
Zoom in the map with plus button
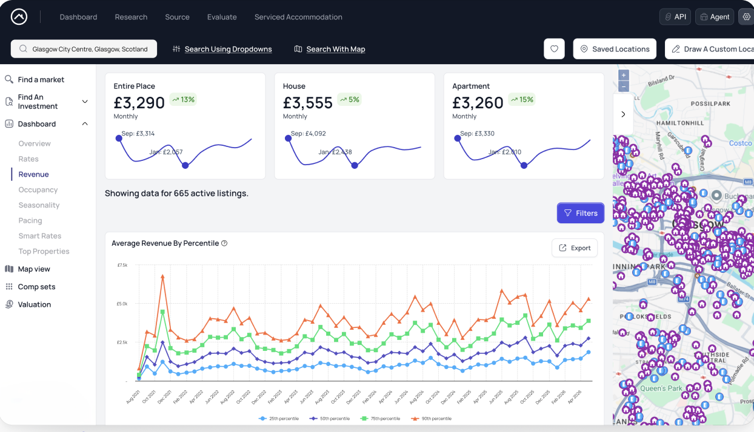point(624,75)
